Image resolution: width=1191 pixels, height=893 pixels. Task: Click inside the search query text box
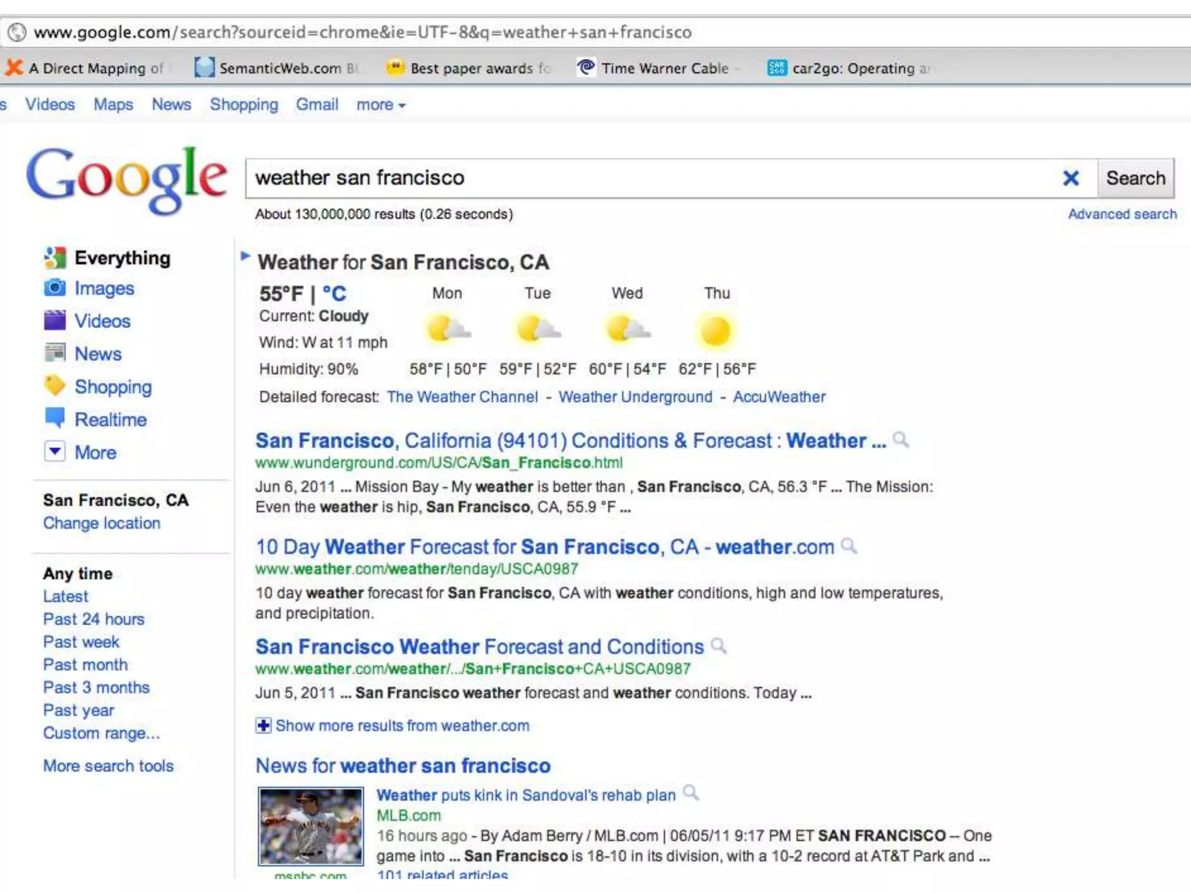tap(640, 178)
